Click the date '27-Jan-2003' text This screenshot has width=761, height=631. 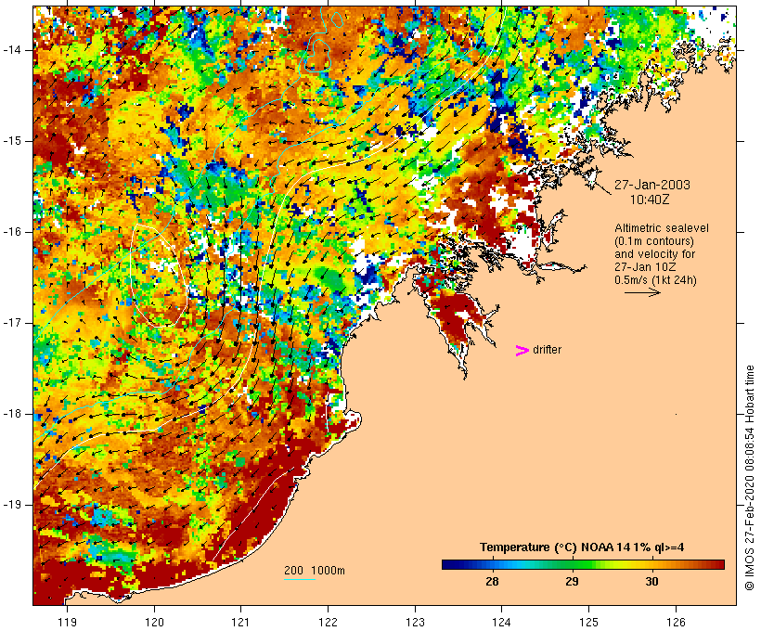click(652, 185)
